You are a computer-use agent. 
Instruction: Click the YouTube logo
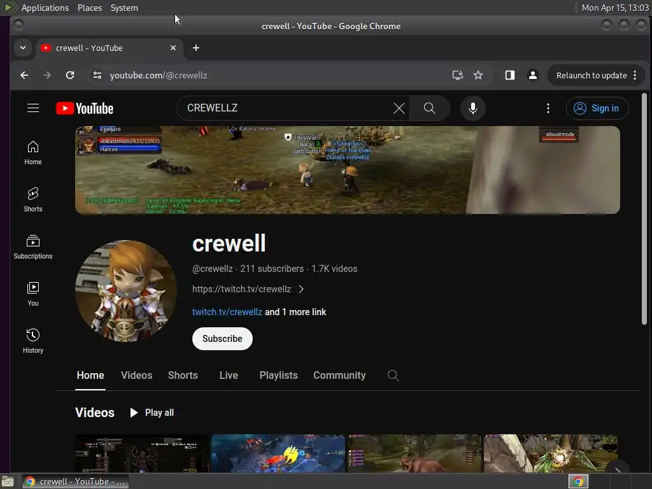tap(85, 108)
